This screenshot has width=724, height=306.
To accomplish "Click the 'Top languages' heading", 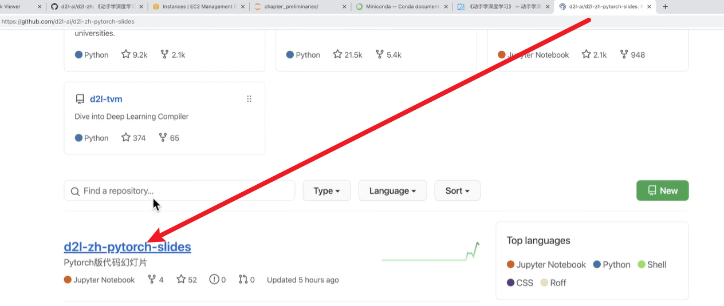I will pyautogui.click(x=538, y=240).
